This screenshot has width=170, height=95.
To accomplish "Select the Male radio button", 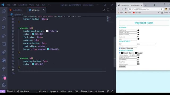I will [120, 48].
